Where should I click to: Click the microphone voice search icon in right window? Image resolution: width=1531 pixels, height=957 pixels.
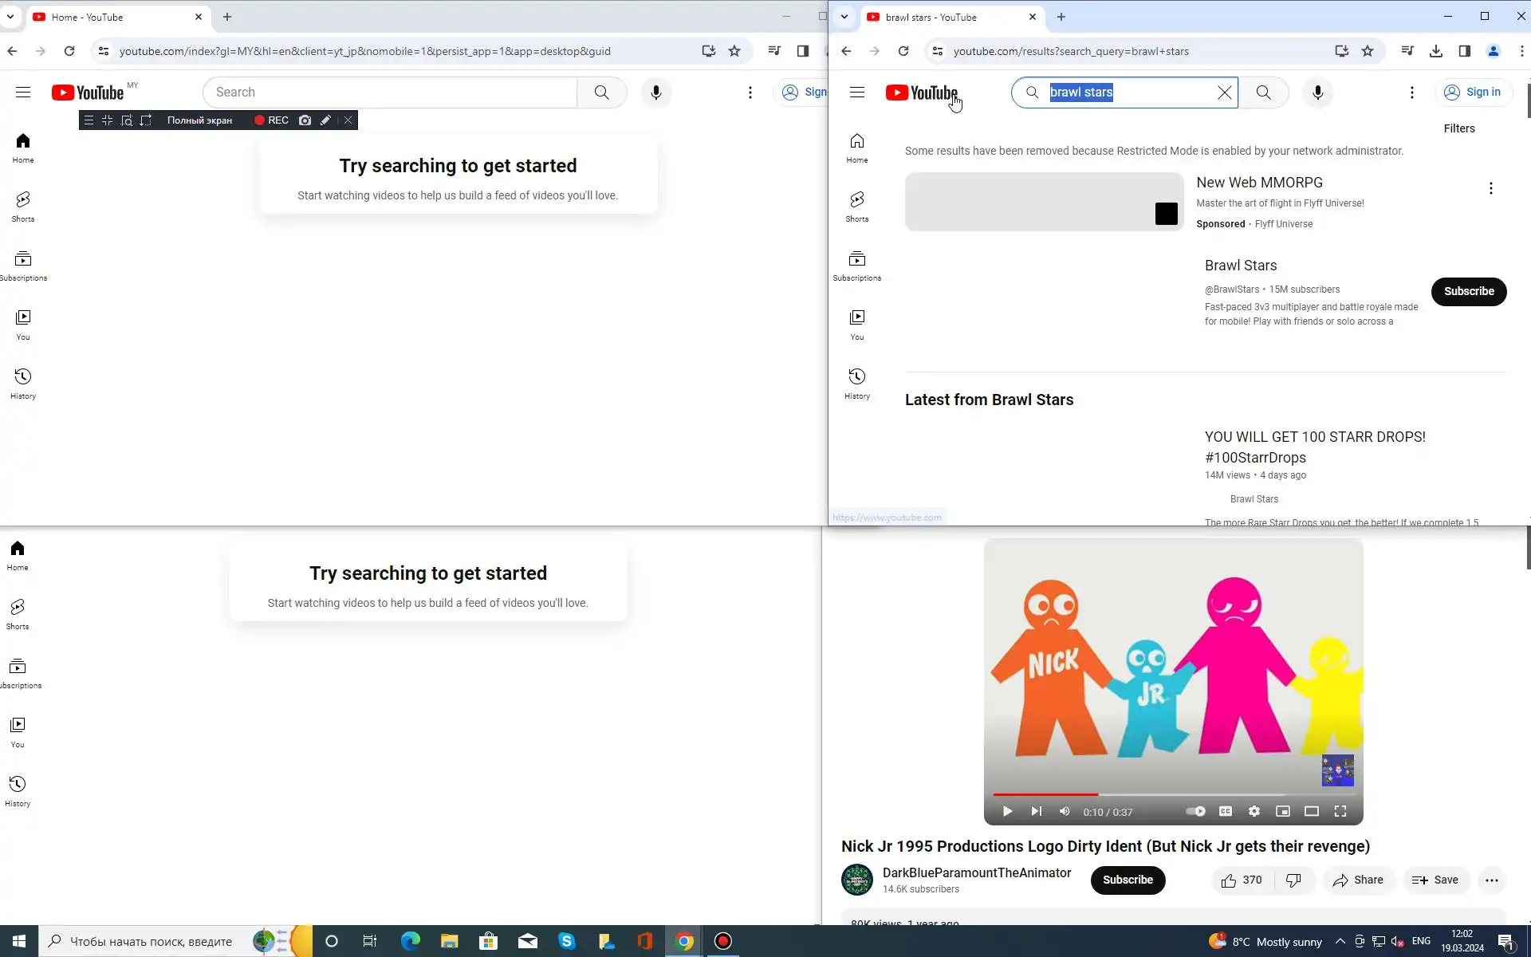coord(1317,93)
